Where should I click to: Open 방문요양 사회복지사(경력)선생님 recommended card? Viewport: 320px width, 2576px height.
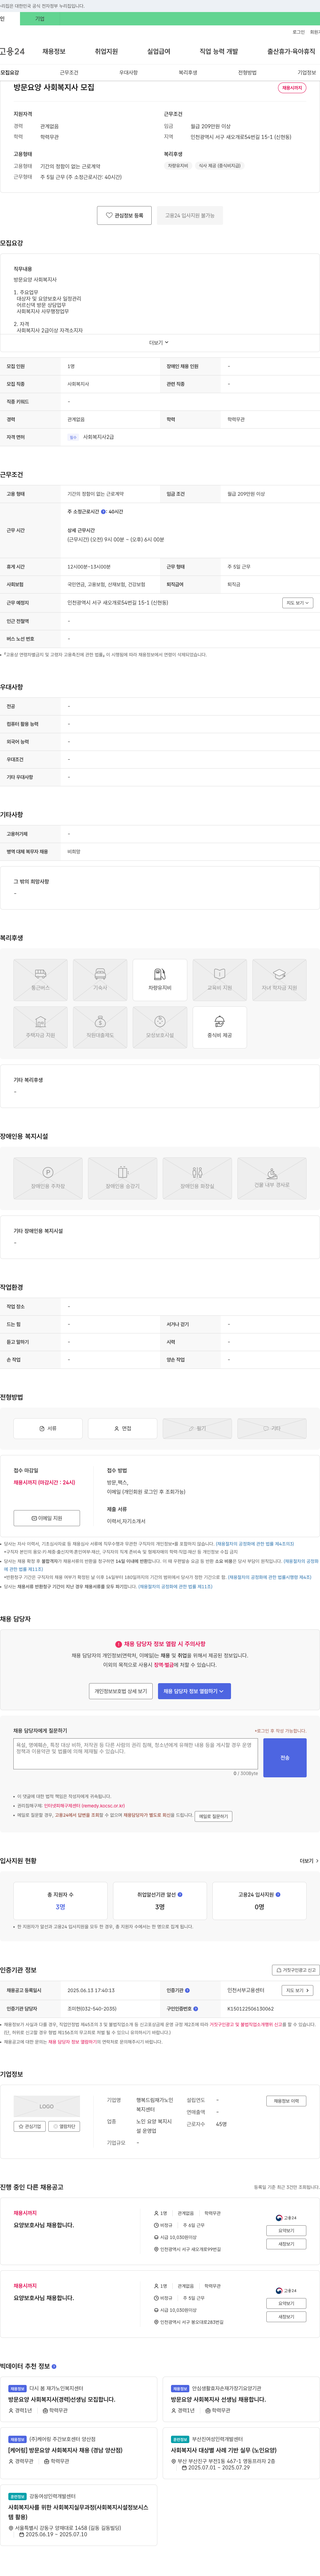[79, 2399]
